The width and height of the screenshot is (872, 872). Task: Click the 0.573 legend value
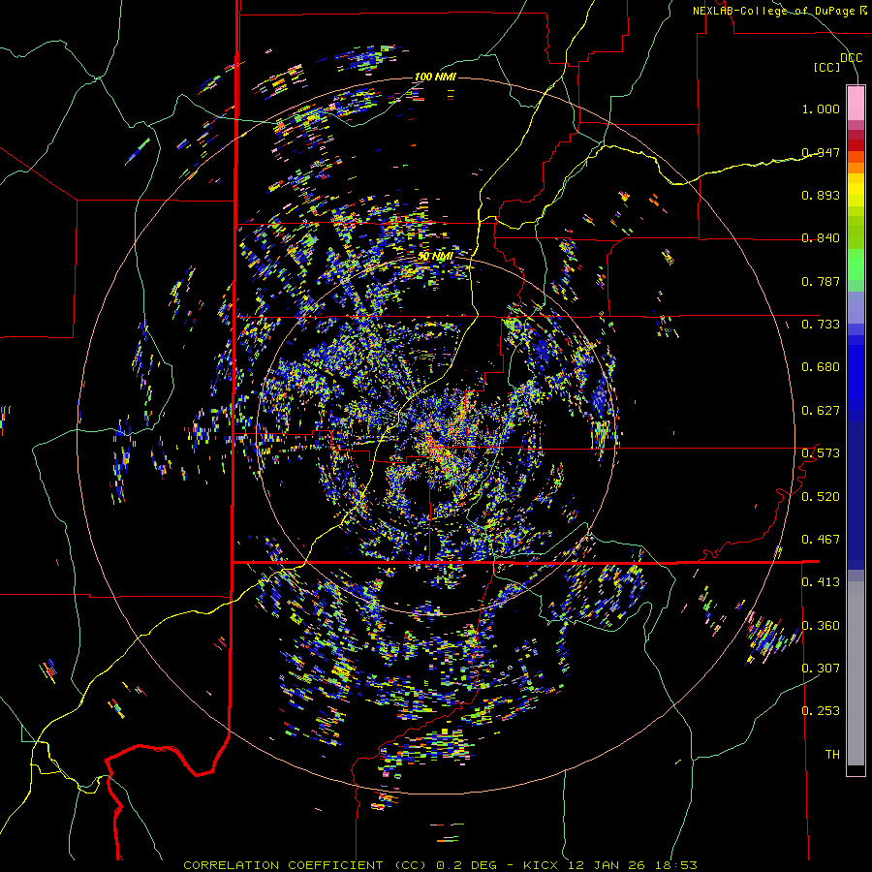(821, 453)
